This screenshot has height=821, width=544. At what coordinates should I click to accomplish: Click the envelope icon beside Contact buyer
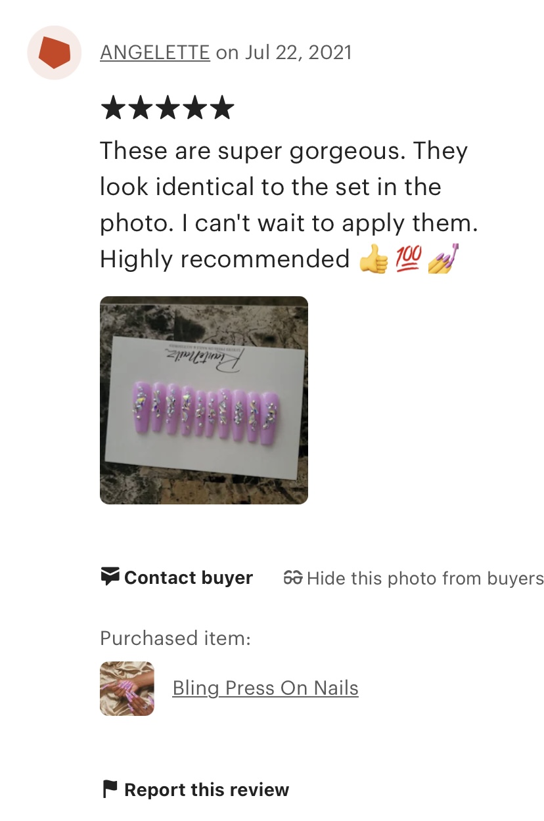pyautogui.click(x=110, y=577)
